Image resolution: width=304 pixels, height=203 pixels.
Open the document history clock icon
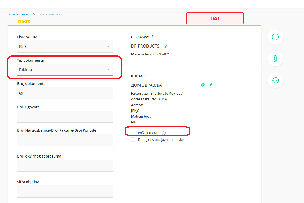275,80
